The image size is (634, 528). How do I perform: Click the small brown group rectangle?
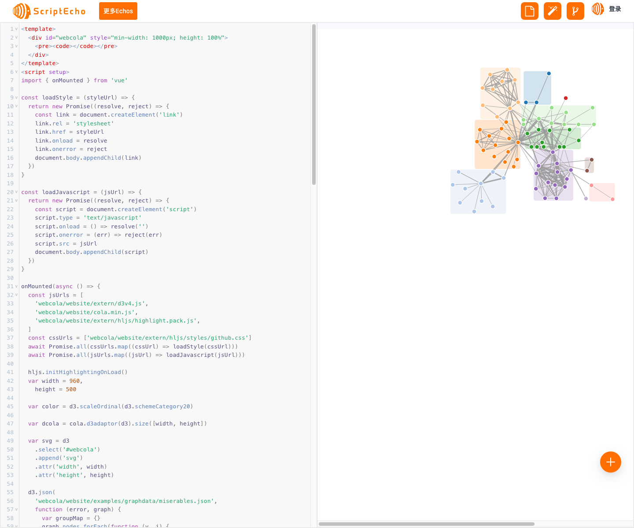[x=589, y=165]
